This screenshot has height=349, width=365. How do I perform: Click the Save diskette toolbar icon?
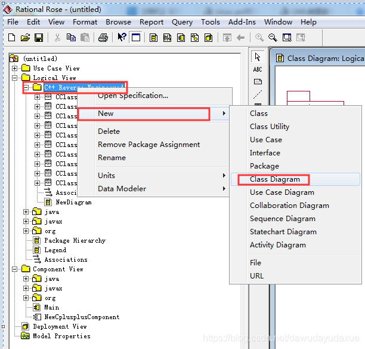[x=39, y=38]
